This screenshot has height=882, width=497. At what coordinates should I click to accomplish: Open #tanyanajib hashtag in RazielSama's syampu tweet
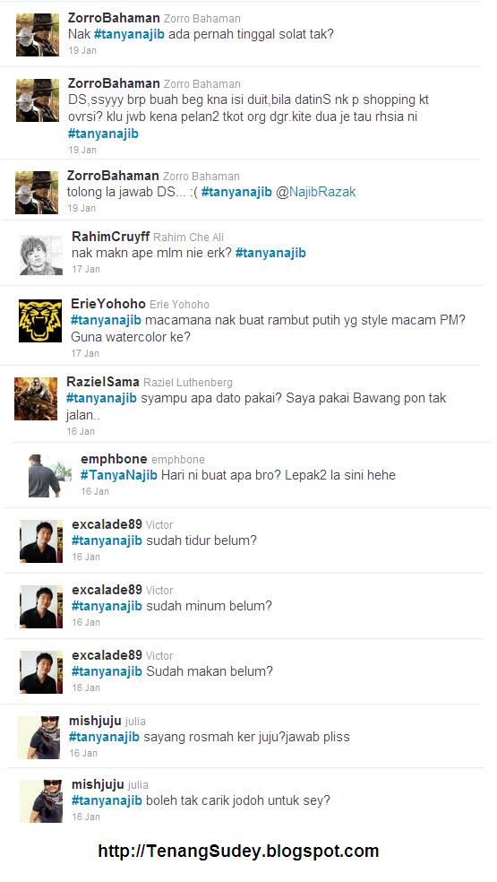[102, 398]
